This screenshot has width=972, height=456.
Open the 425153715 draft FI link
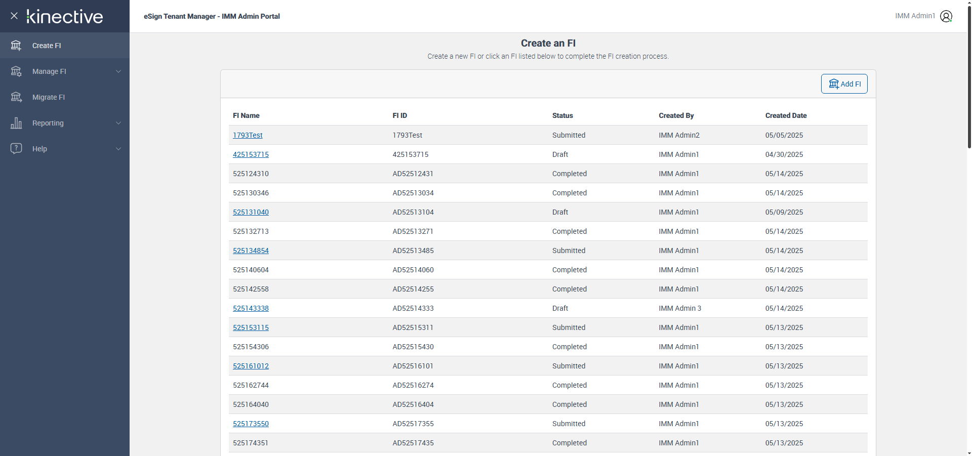251,154
